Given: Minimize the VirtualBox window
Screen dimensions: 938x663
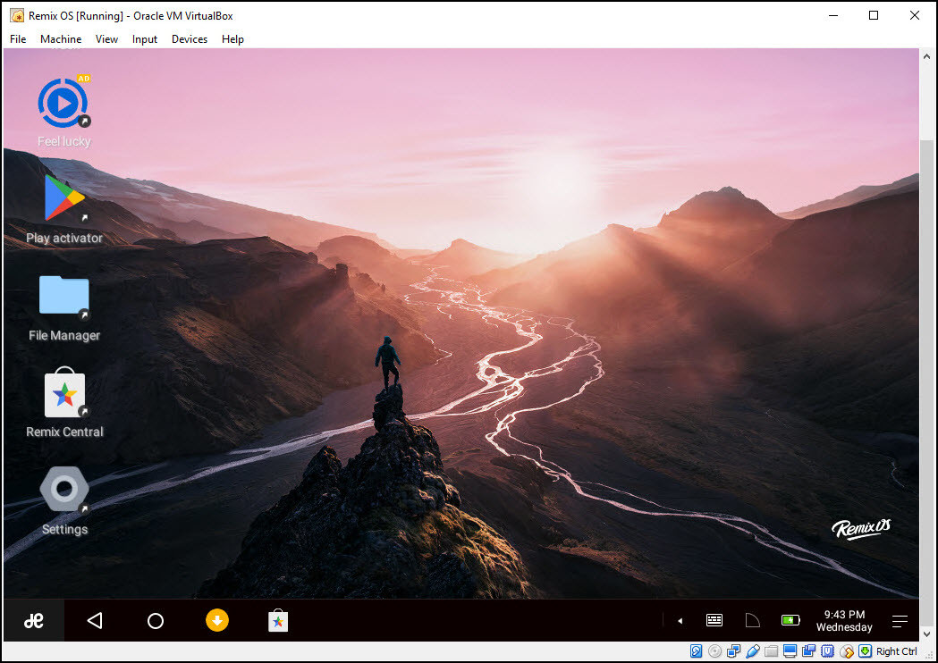Looking at the screenshot, I should [x=833, y=15].
